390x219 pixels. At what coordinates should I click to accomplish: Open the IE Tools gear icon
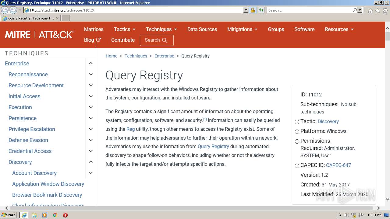pyautogui.click(x=385, y=11)
